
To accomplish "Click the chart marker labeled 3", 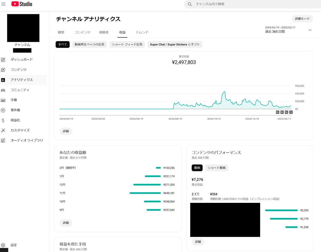I will coord(291,112).
